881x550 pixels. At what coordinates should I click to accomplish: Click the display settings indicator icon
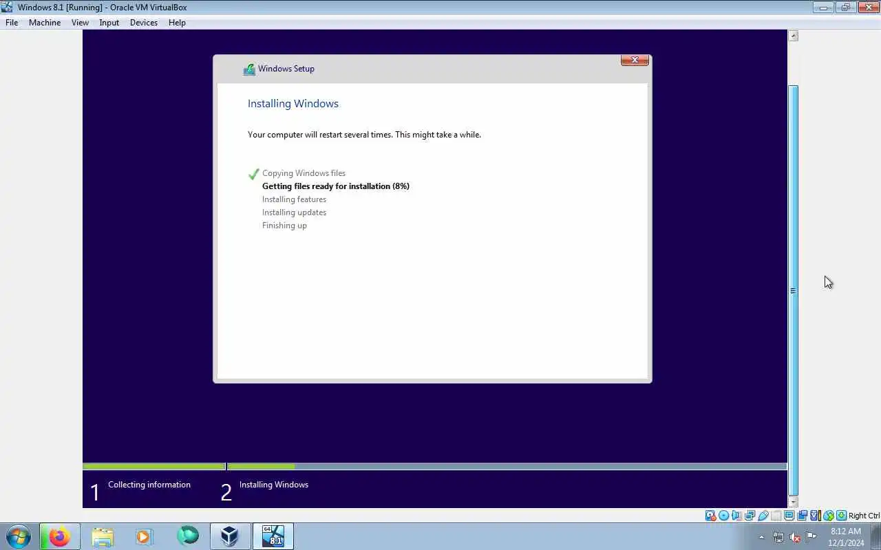click(x=789, y=516)
